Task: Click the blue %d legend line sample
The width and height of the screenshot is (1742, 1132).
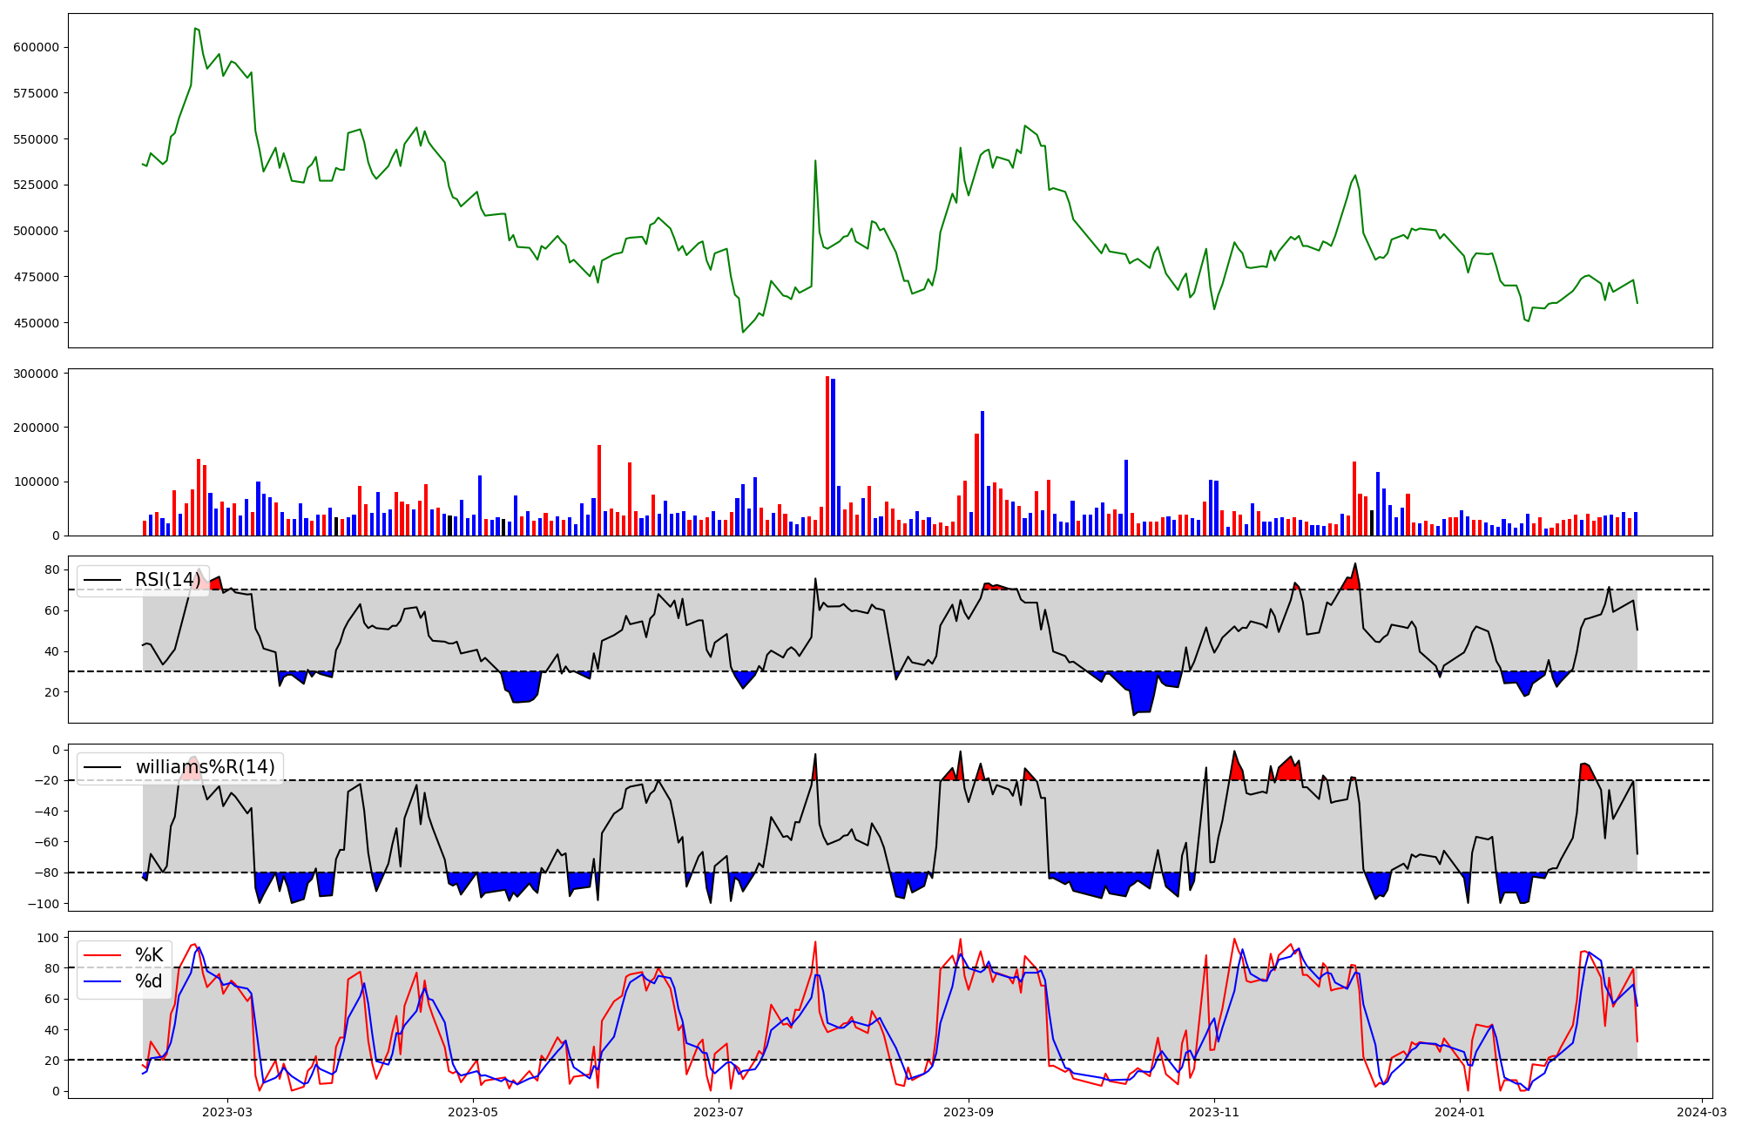Action: coord(102,981)
